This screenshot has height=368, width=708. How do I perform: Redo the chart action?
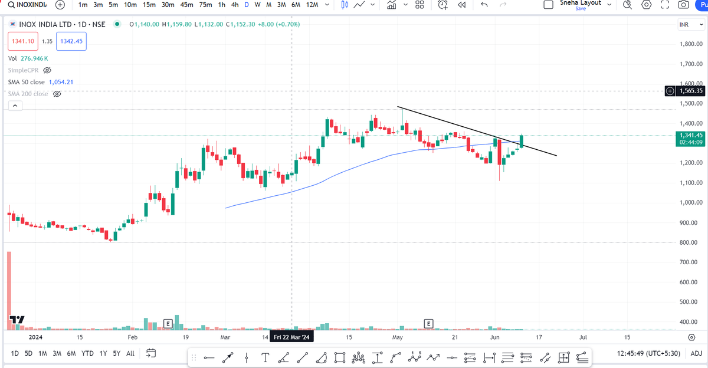point(503,5)
